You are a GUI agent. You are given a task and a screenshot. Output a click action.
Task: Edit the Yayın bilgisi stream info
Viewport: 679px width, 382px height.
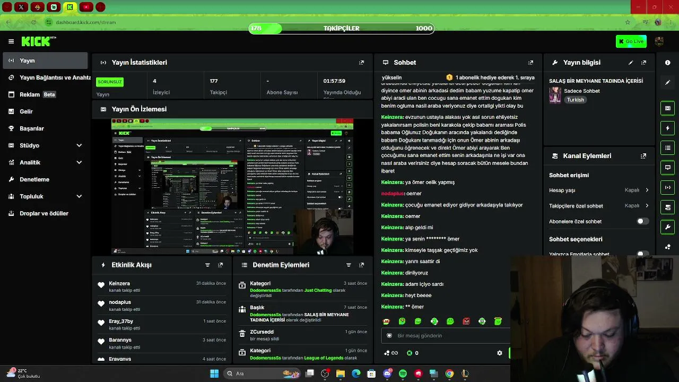click(631, 63)
